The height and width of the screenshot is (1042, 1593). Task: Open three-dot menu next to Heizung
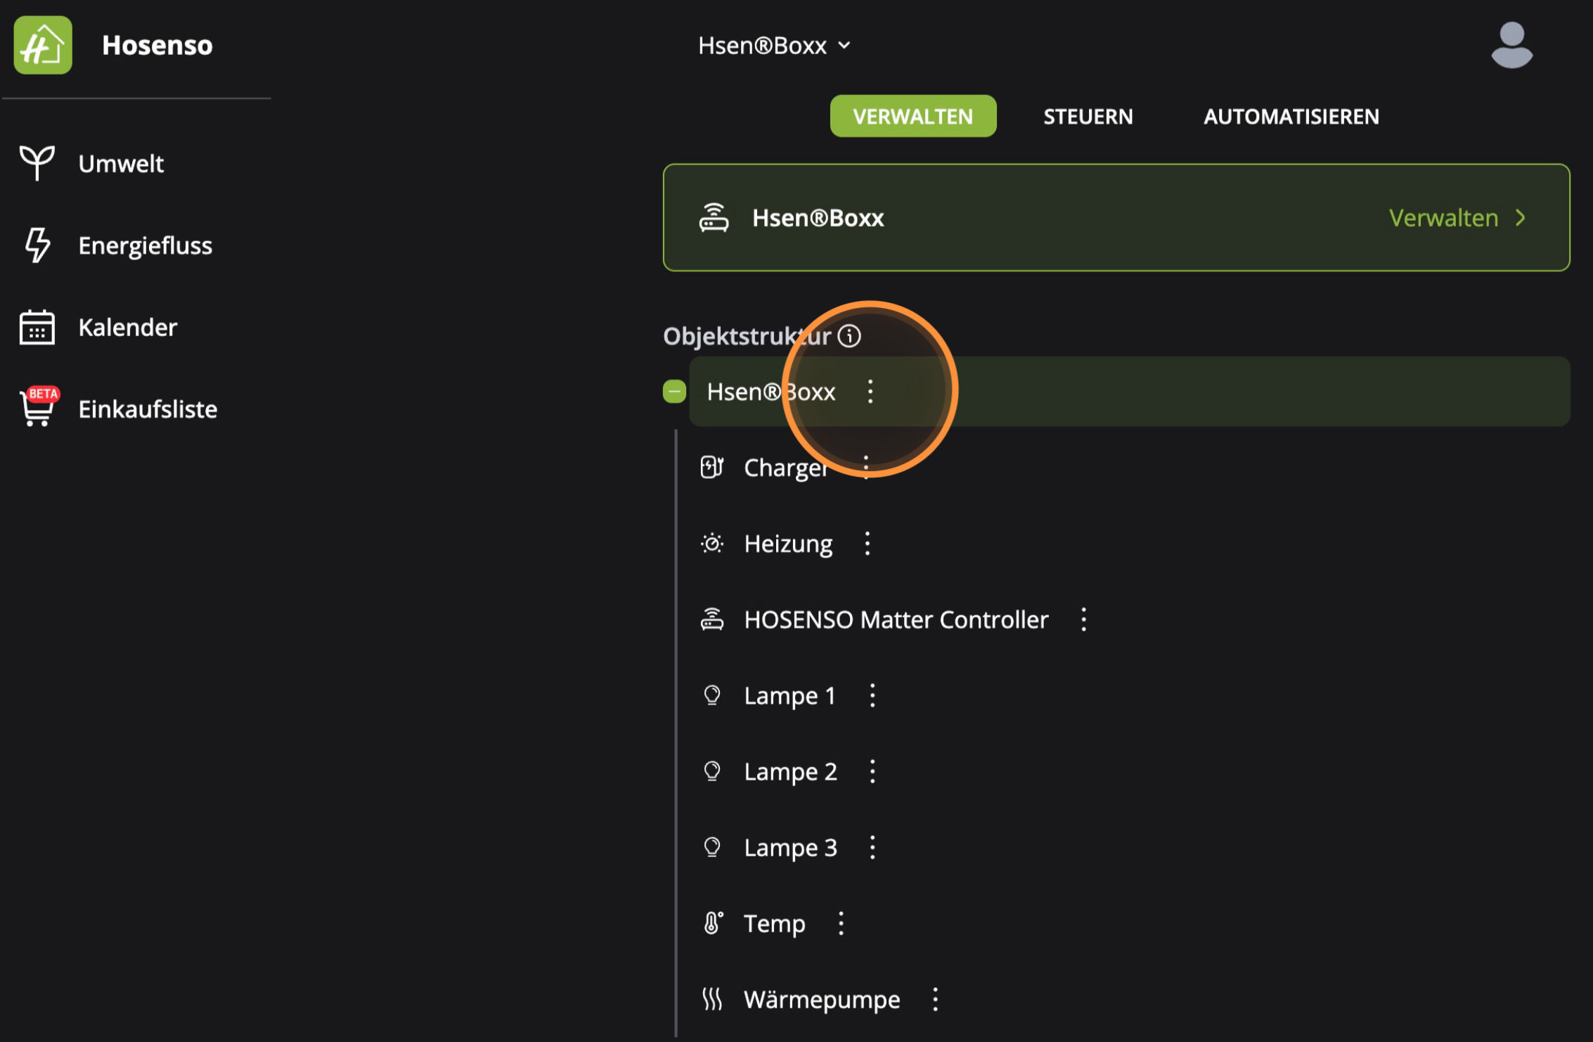pos(868,543)
